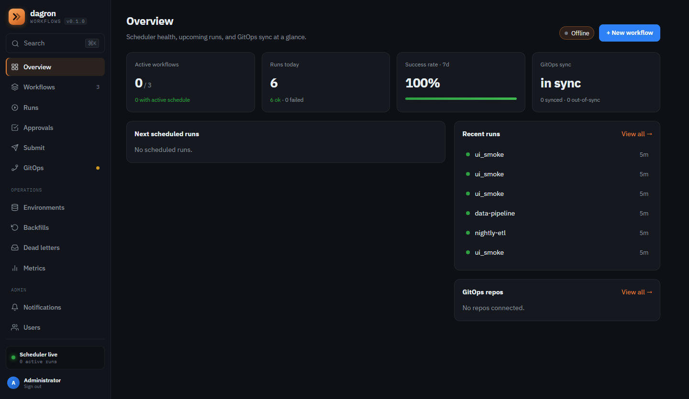Click '0 synced · 0 out-of-sync' text
Screen dimensions: 689x399
coord(570,100)
